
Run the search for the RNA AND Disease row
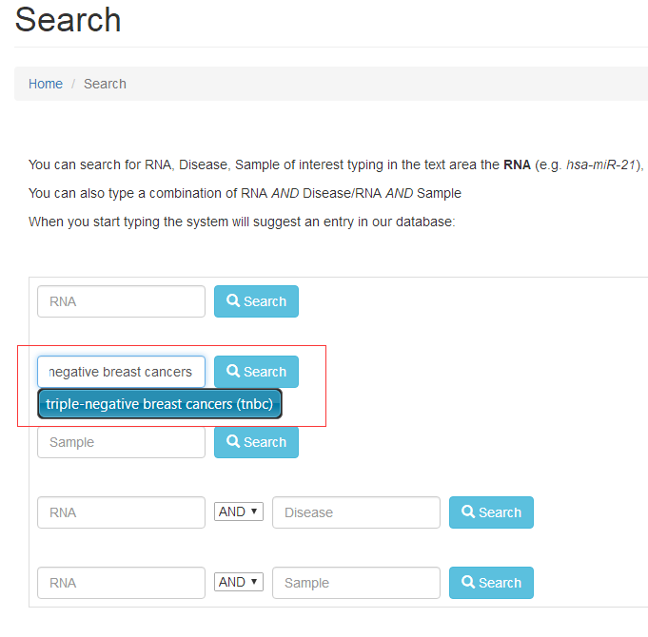coord(491,512)
